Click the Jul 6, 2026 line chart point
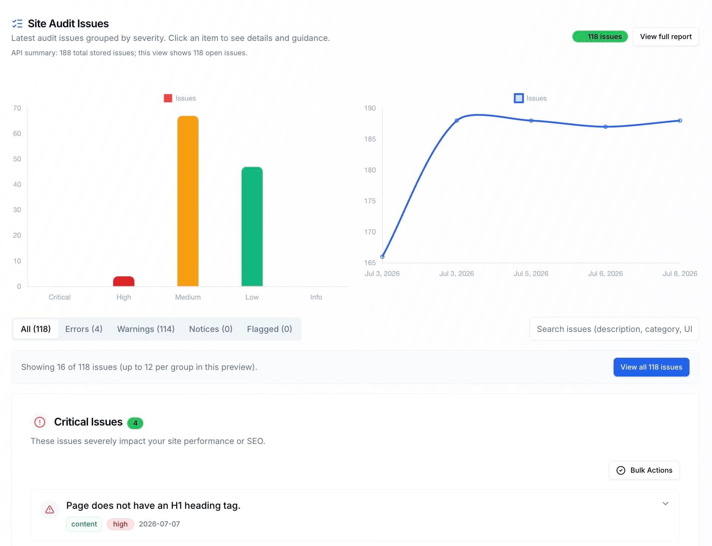Viewport: 712px width, 546px height. 605,127
